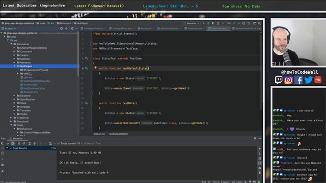The image size is (326, 183).
Task: Open Twitter bird icon in overlay
Action: (308, 80)
